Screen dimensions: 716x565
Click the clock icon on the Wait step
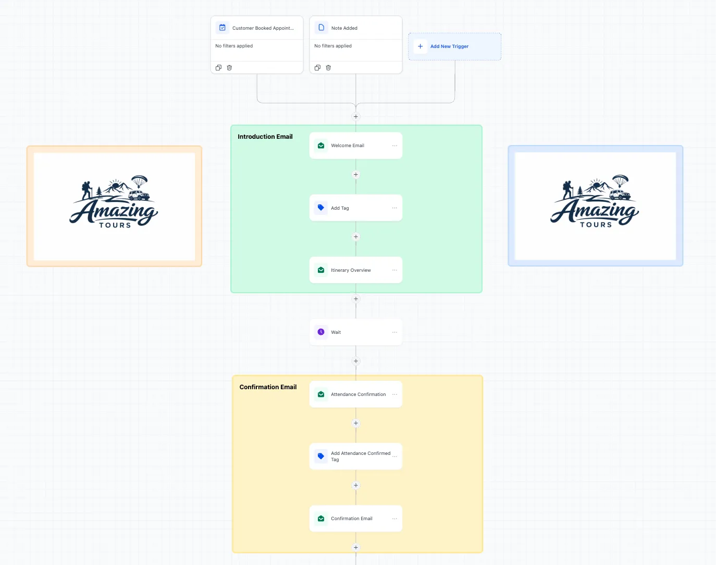(321, 332)
